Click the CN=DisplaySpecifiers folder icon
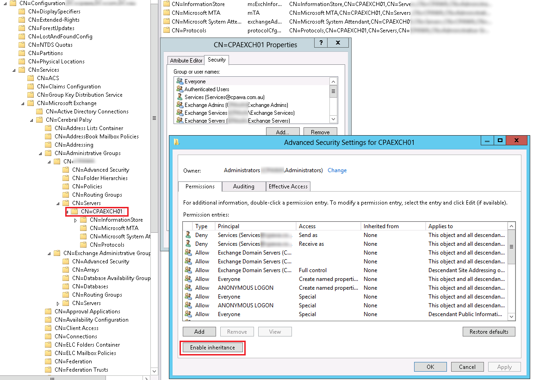 (22, 11)
